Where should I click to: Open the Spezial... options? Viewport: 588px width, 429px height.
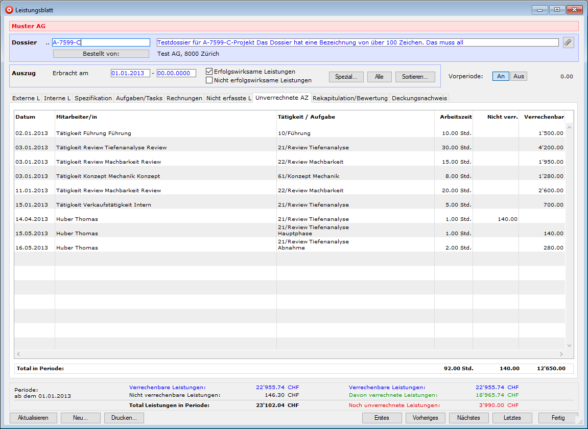coord(346,77)
